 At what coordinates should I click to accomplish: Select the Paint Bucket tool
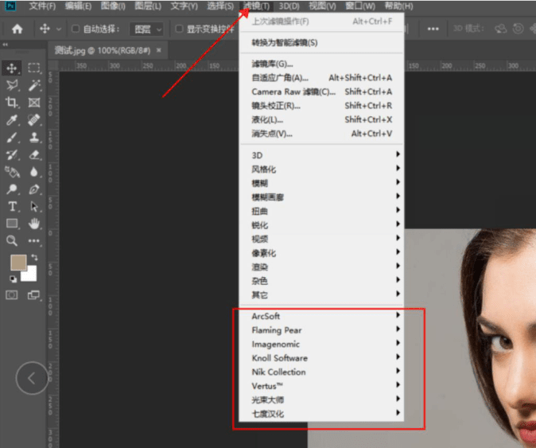[12, 172]
